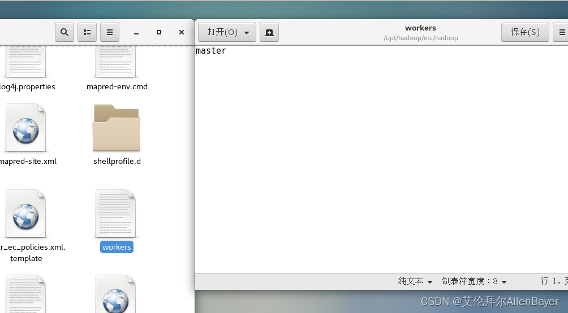Select the workers file document icon
The image size is (568, 313).
click(115, 214)
